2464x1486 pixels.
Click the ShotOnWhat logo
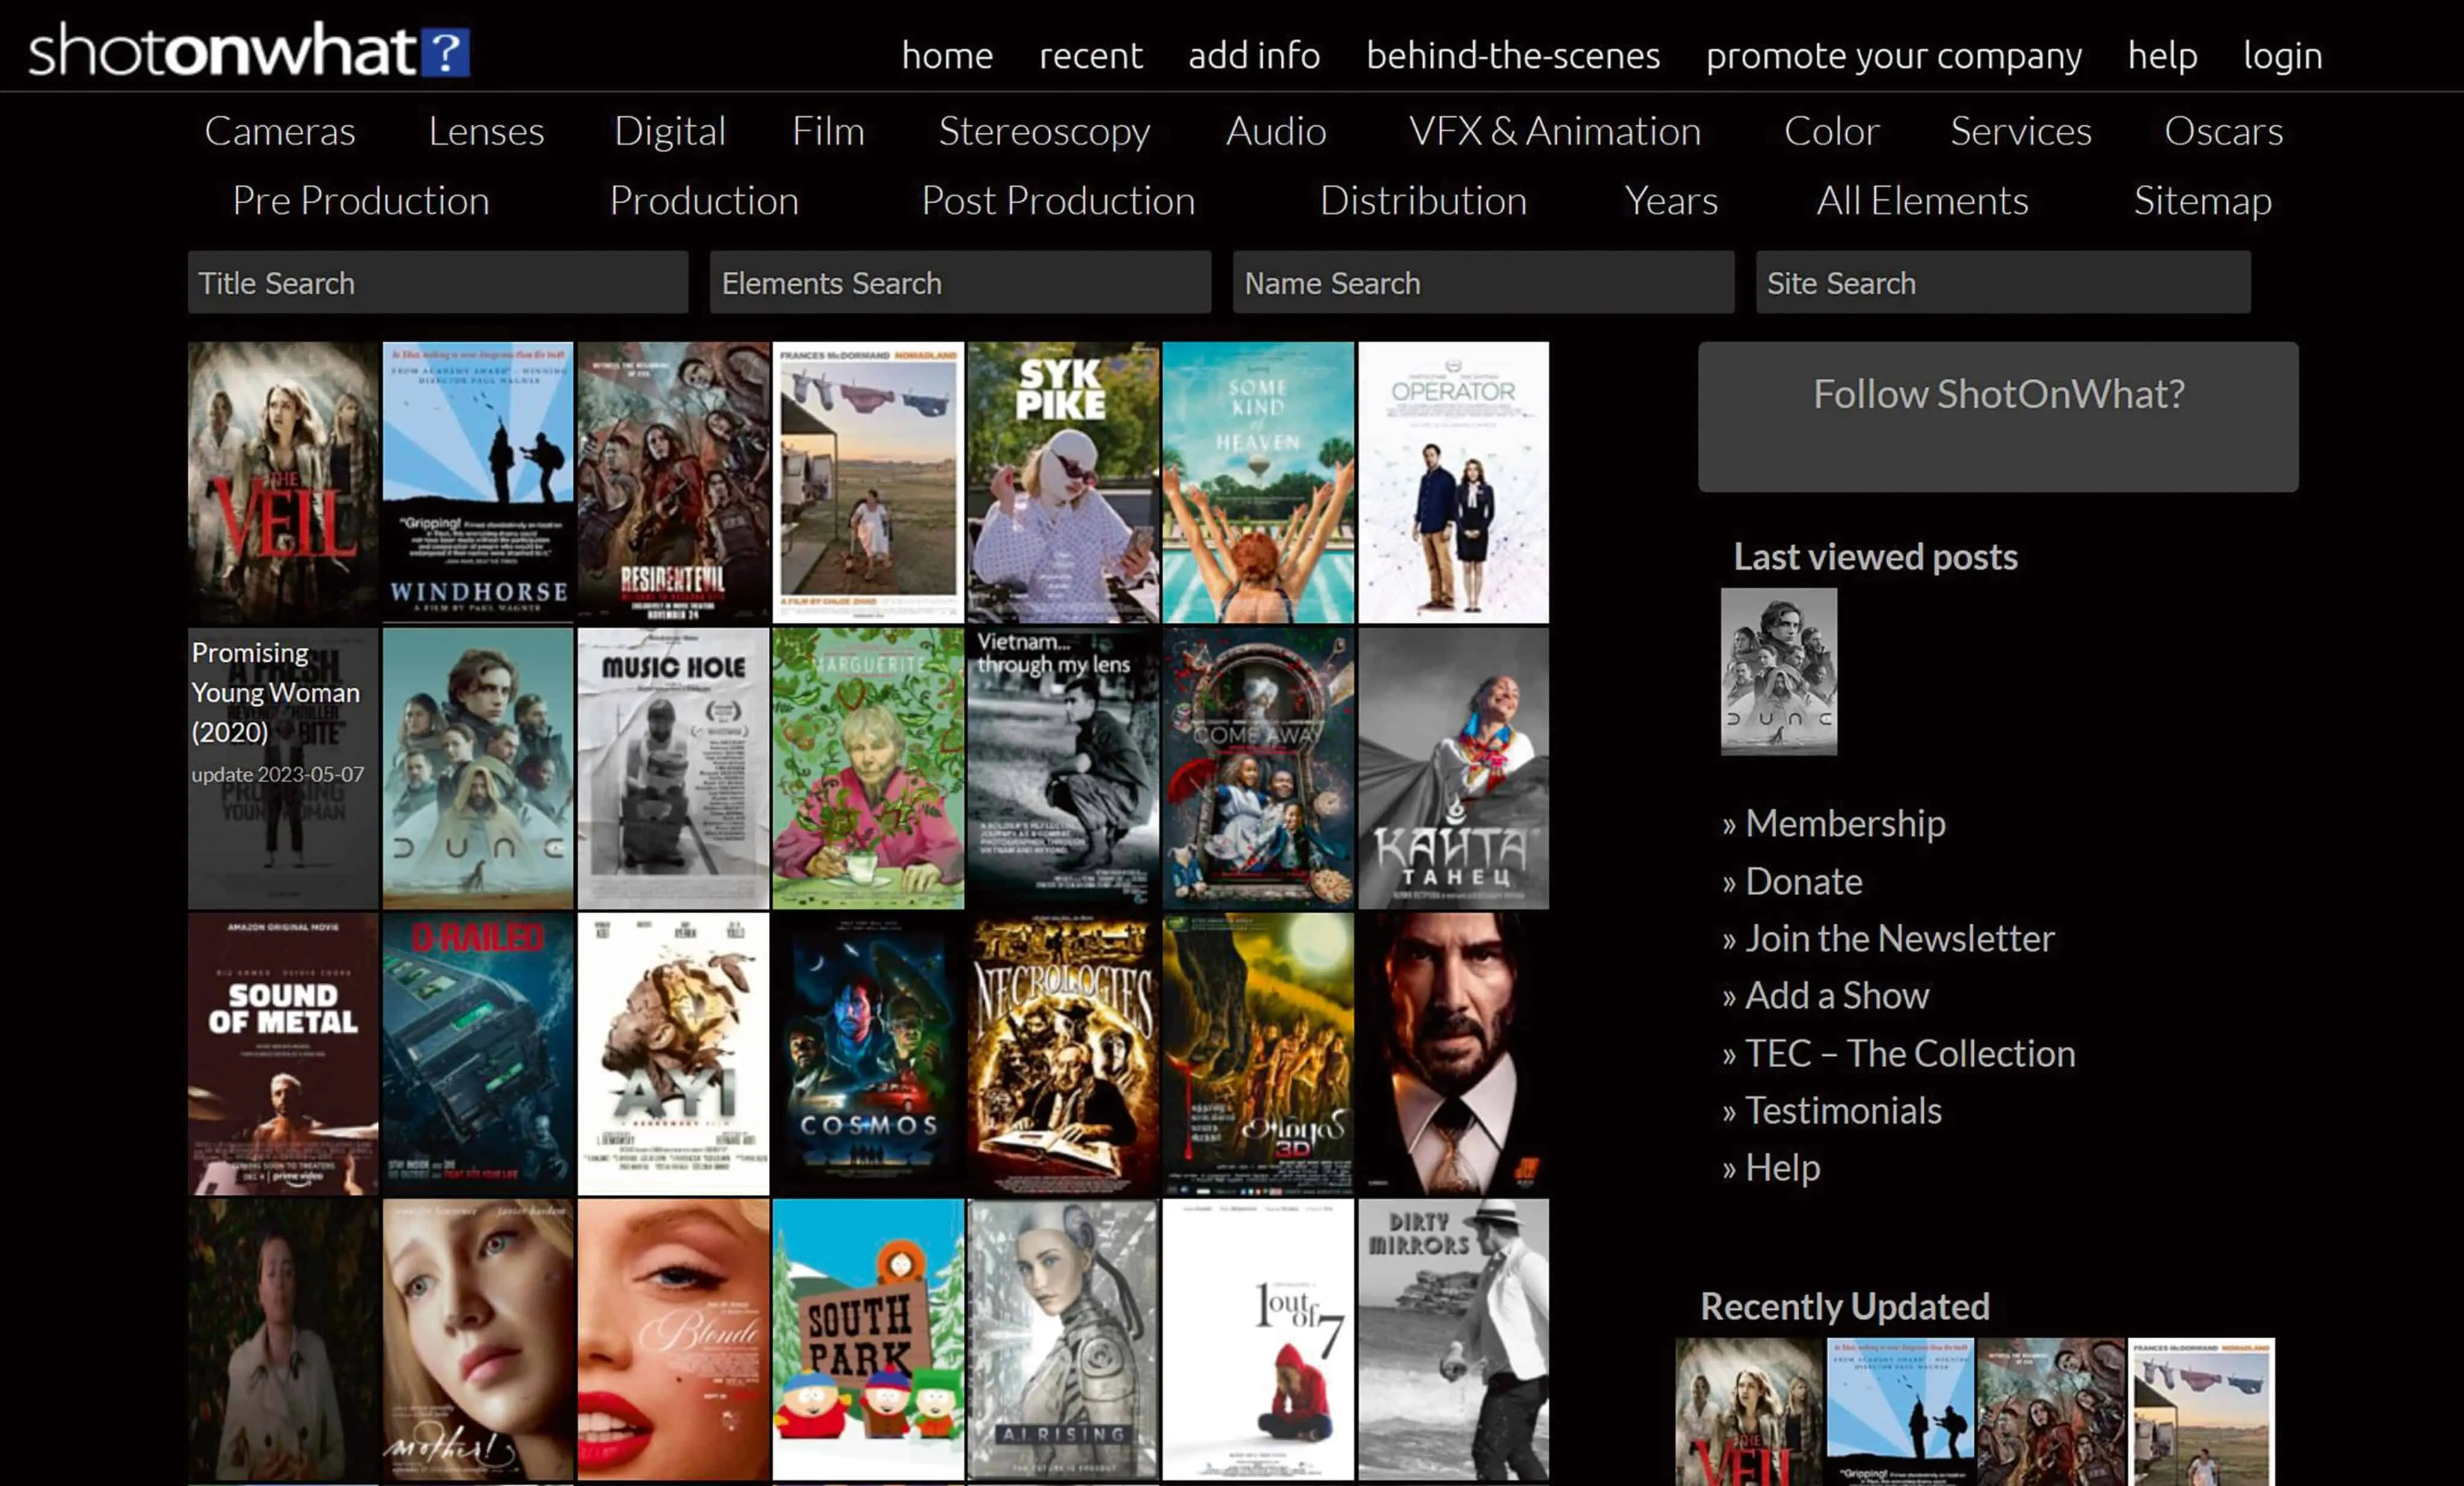tap(248, 50)
